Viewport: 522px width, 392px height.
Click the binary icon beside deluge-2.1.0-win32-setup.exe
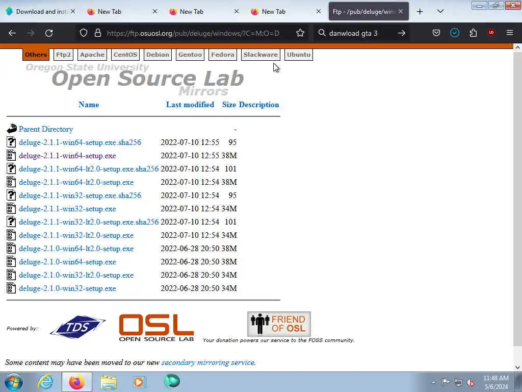pyautogui.click(x=11, y=288)
